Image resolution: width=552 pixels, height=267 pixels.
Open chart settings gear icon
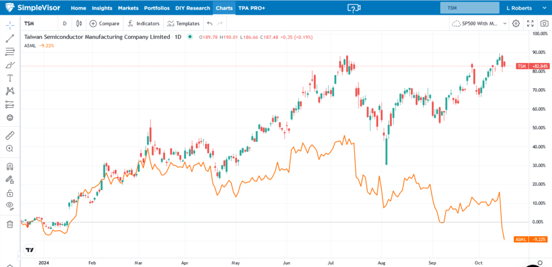pyautogui.click(x=516, y=24)
